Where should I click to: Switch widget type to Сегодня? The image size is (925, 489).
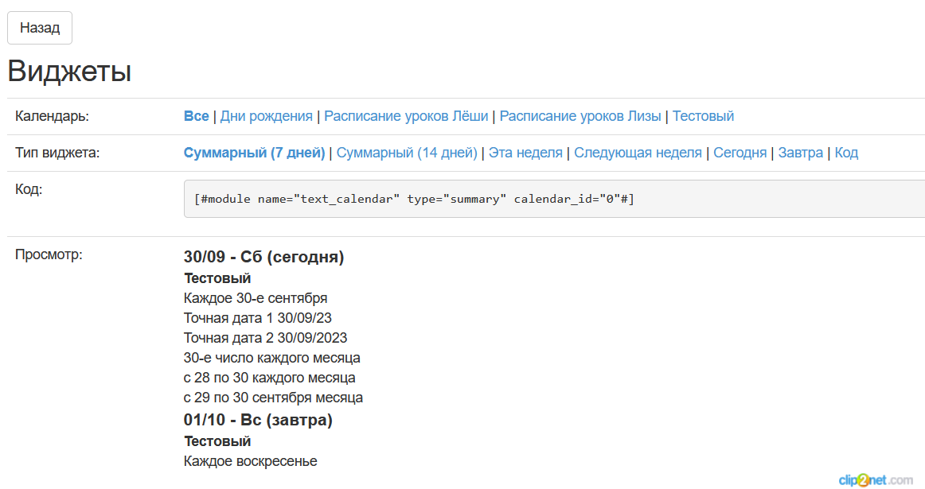740,153
